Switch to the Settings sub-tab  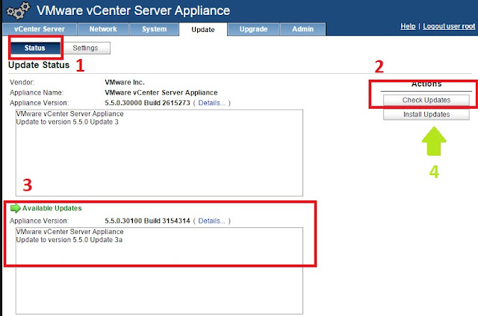click(85, 48)
